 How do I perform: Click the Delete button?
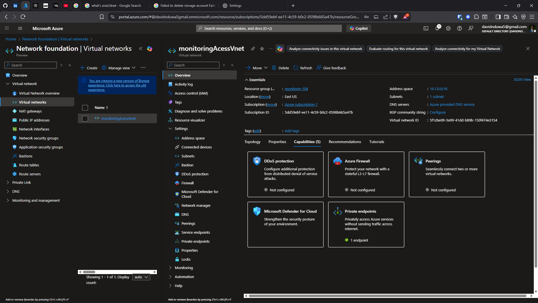pyautogui.click(x=280, y=68)
